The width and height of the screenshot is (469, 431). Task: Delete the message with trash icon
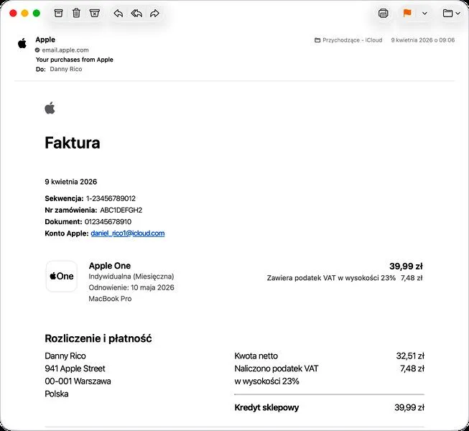[x=76, y=13]
